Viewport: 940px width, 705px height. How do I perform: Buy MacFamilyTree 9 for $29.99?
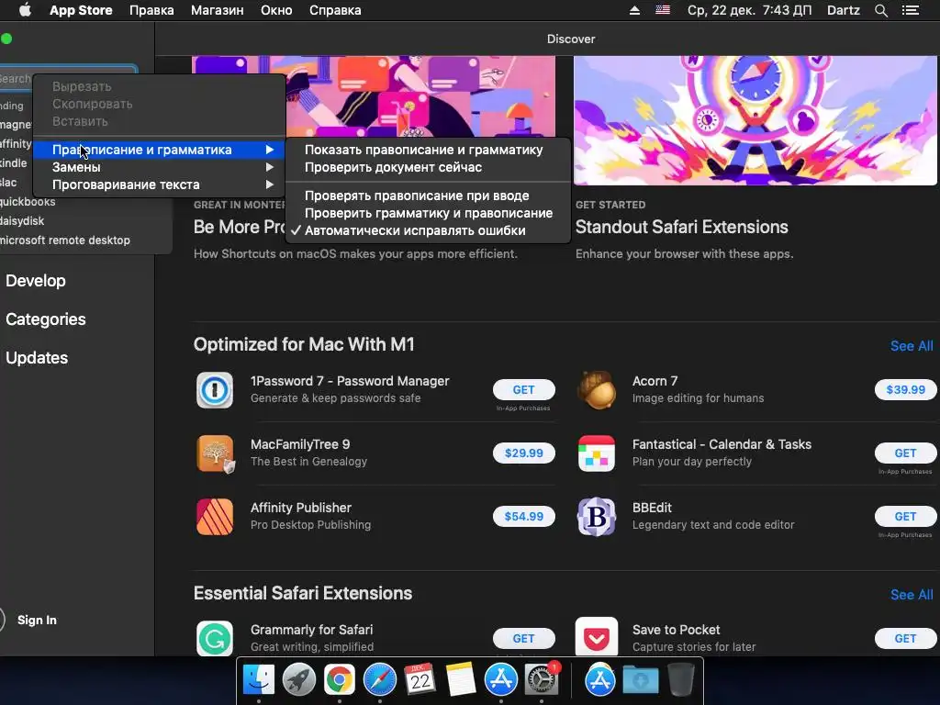point(523,453)
